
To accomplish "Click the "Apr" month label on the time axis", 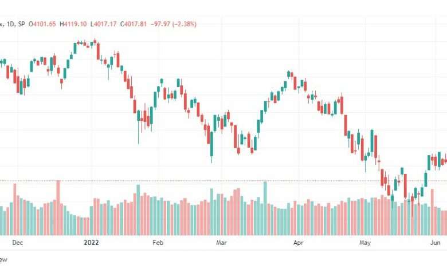I will 298,243.
